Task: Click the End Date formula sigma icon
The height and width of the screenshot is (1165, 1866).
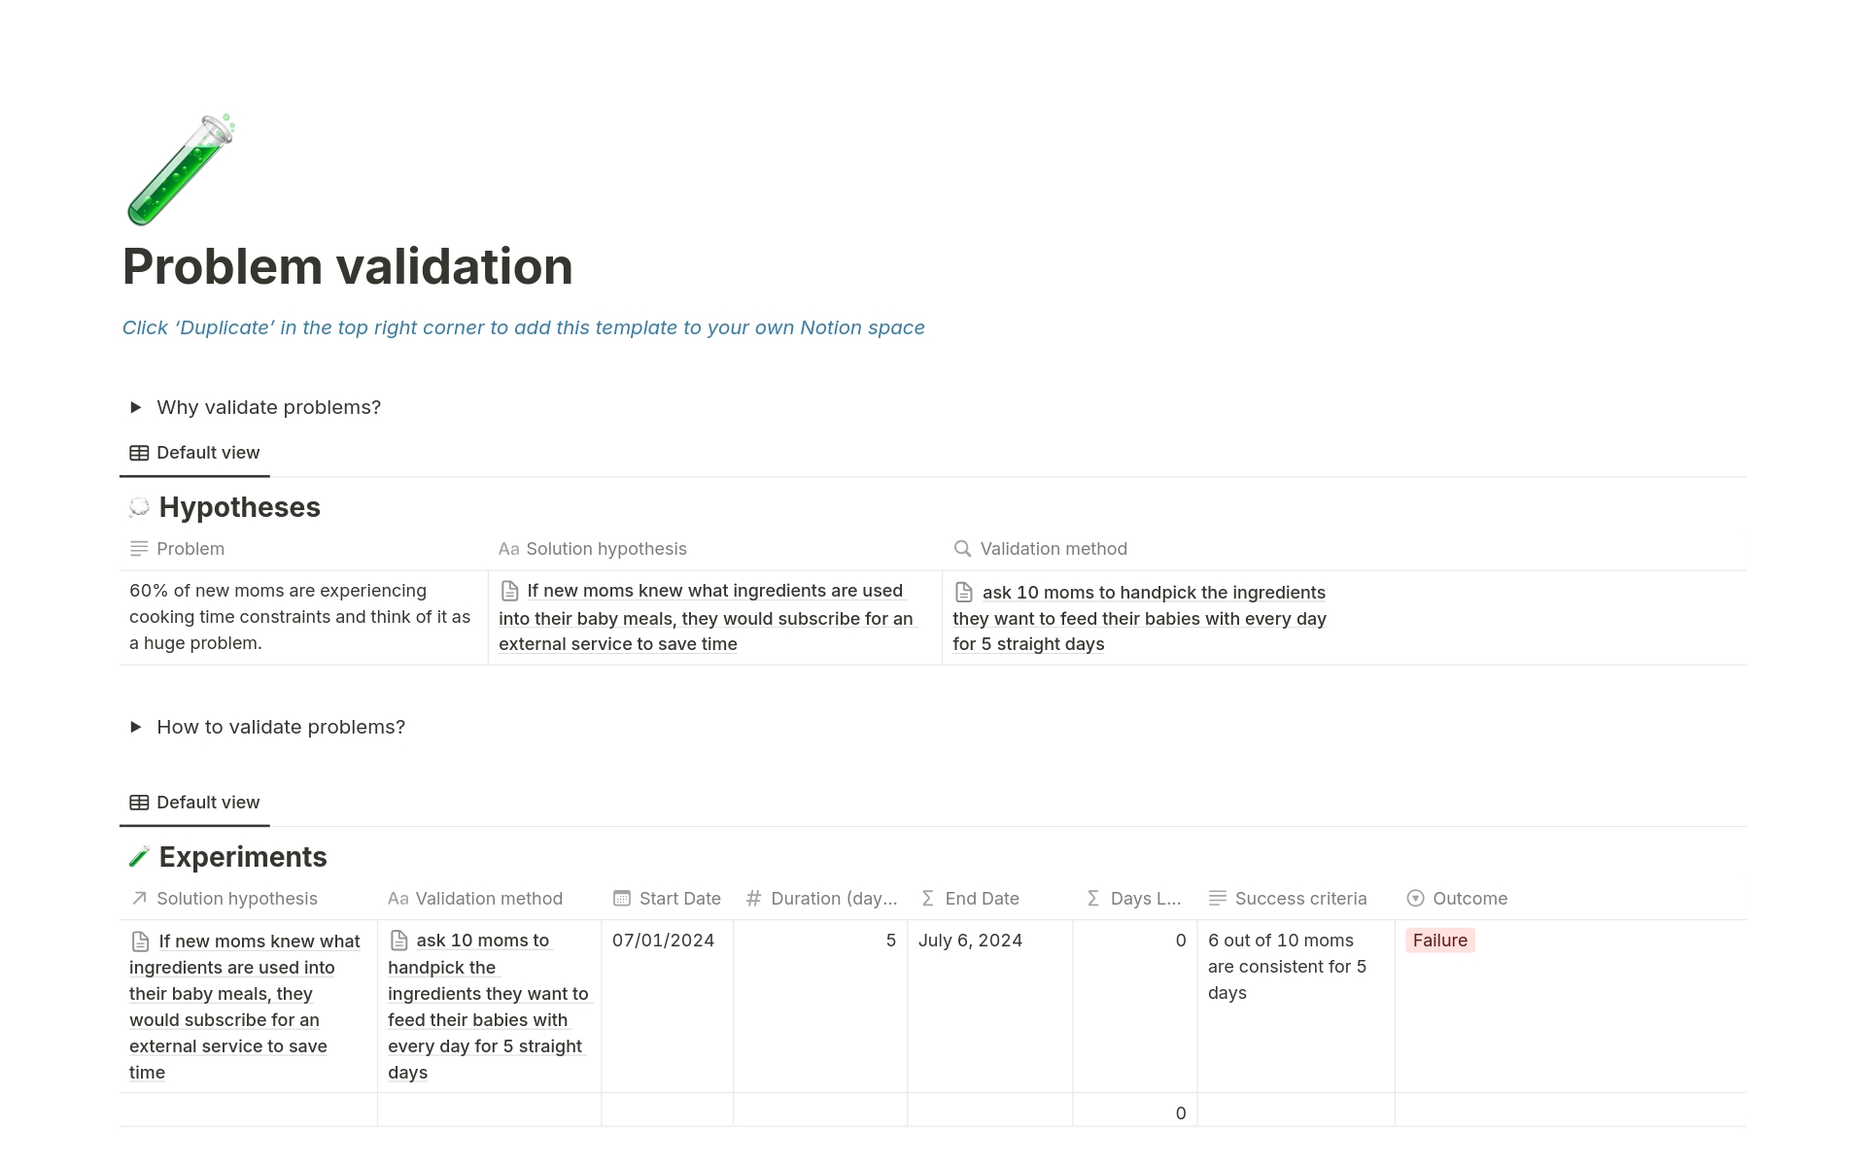Action: pyautogui.click(x=927, y=899)
